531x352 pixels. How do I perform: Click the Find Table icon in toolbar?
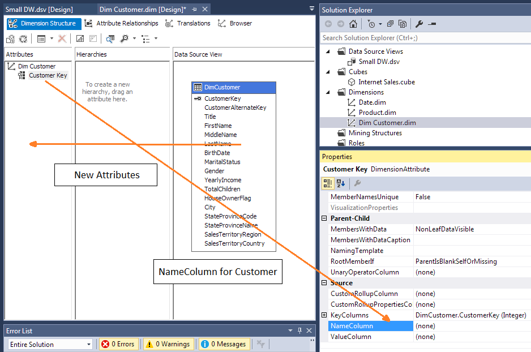(x=110, y=38)
